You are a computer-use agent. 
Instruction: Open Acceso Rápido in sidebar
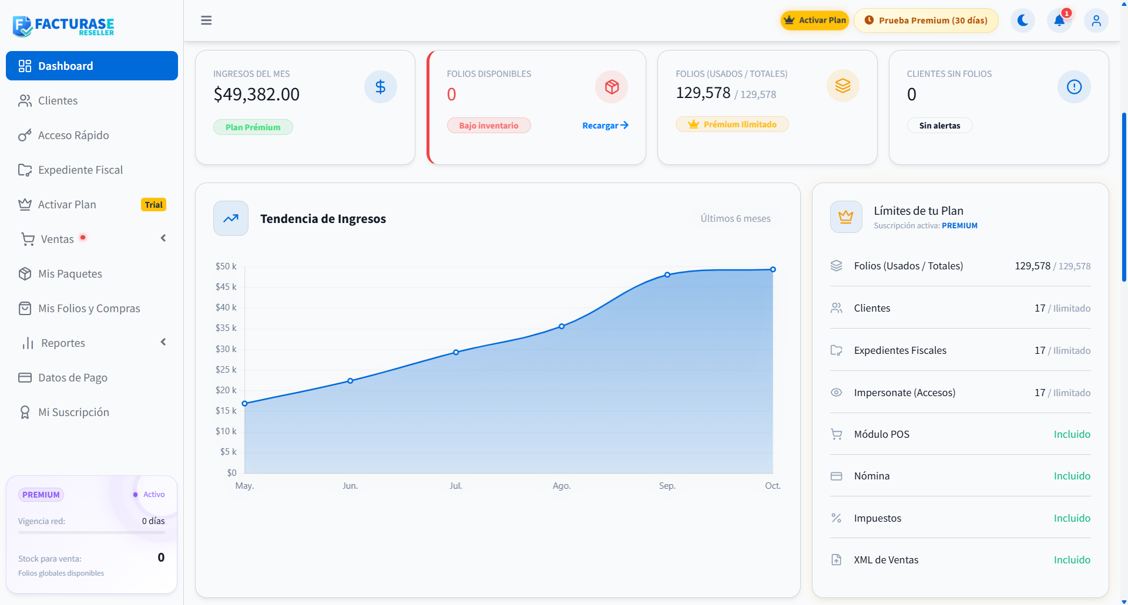pos(92,135)
